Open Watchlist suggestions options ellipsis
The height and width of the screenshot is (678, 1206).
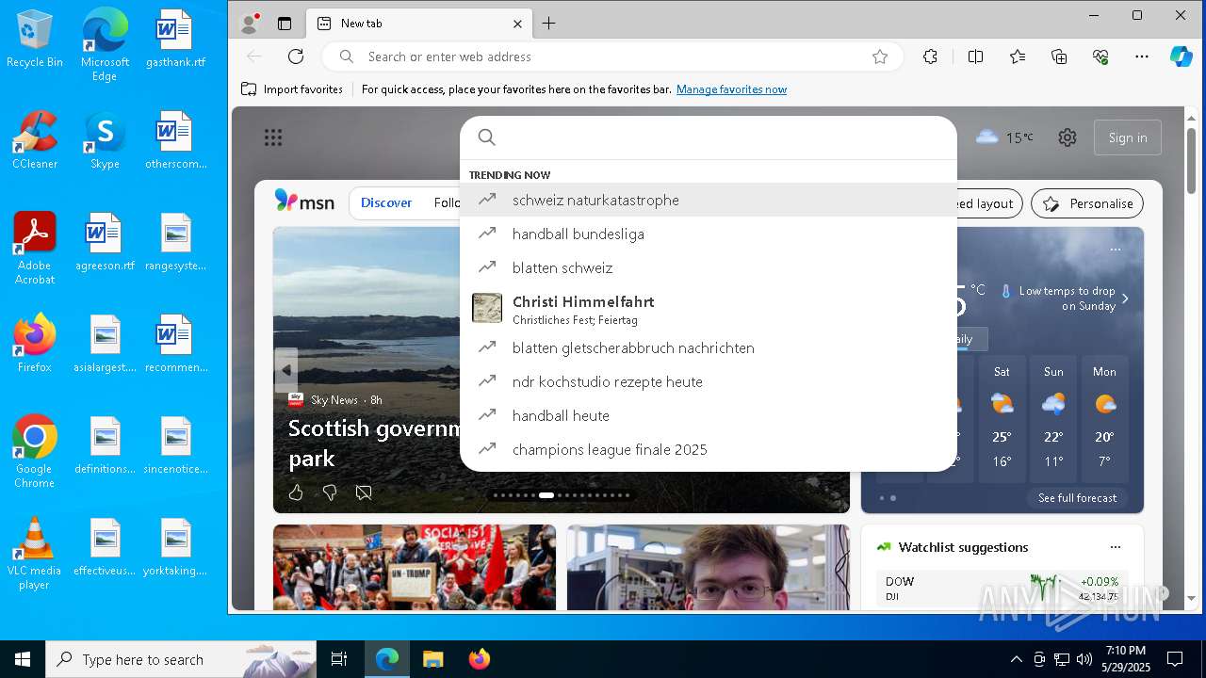point(1116,547)
